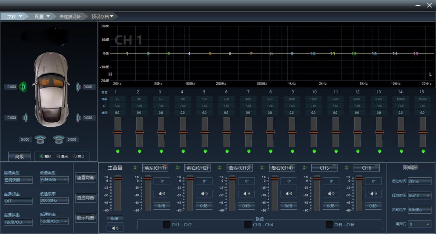The image size is (436, 234).
Task: Open the 文件 (File) menu
Action: (x=14, y=17)
